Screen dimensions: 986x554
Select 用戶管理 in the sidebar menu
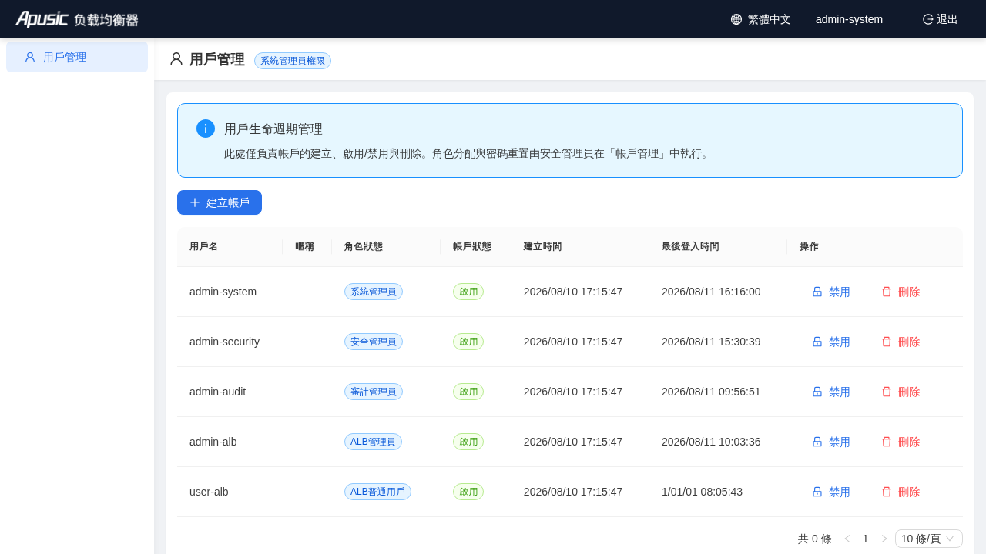77,57
